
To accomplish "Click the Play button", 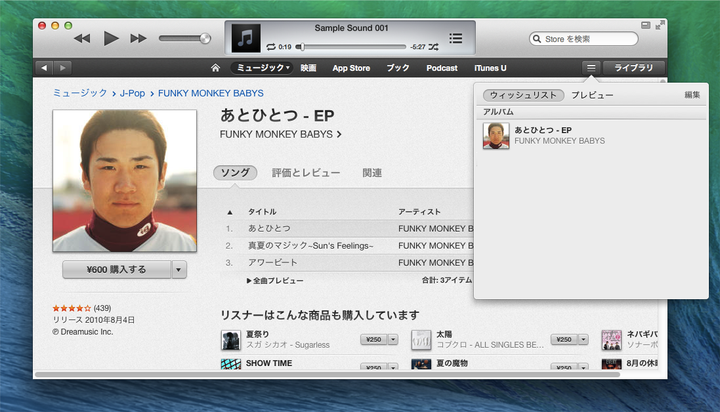I will click(x=111, y=39).
